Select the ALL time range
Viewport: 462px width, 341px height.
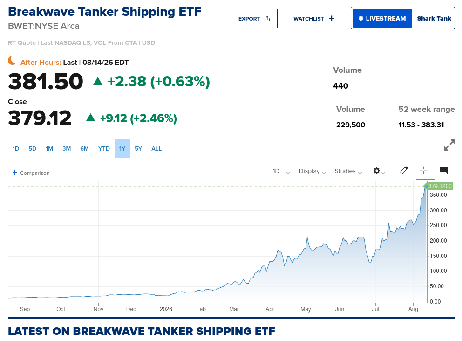click(x=156, y=149)
